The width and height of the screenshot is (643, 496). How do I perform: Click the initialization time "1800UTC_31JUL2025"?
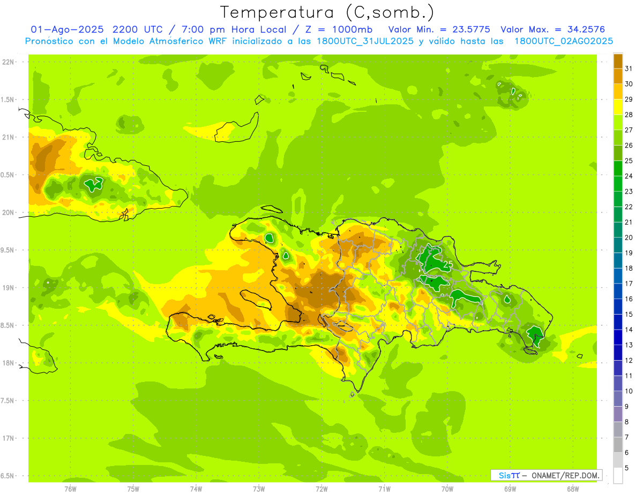(361, 41)
